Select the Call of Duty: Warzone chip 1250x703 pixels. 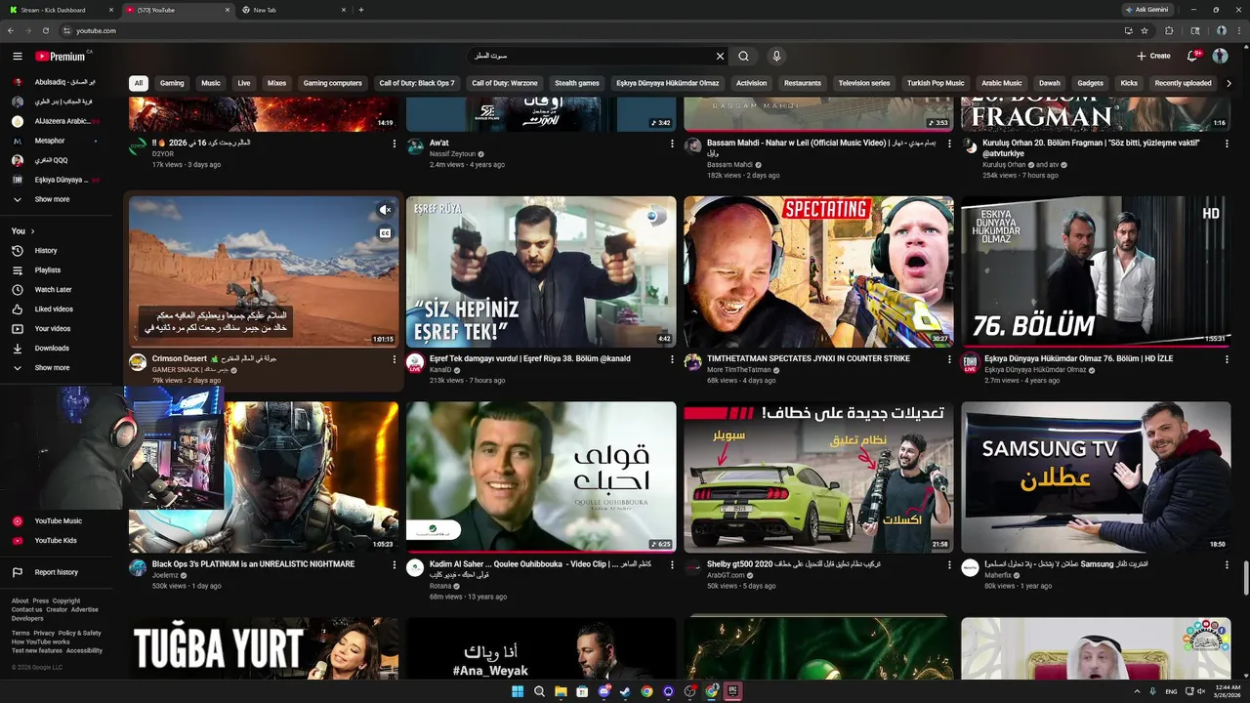click(x=505, y=83)
